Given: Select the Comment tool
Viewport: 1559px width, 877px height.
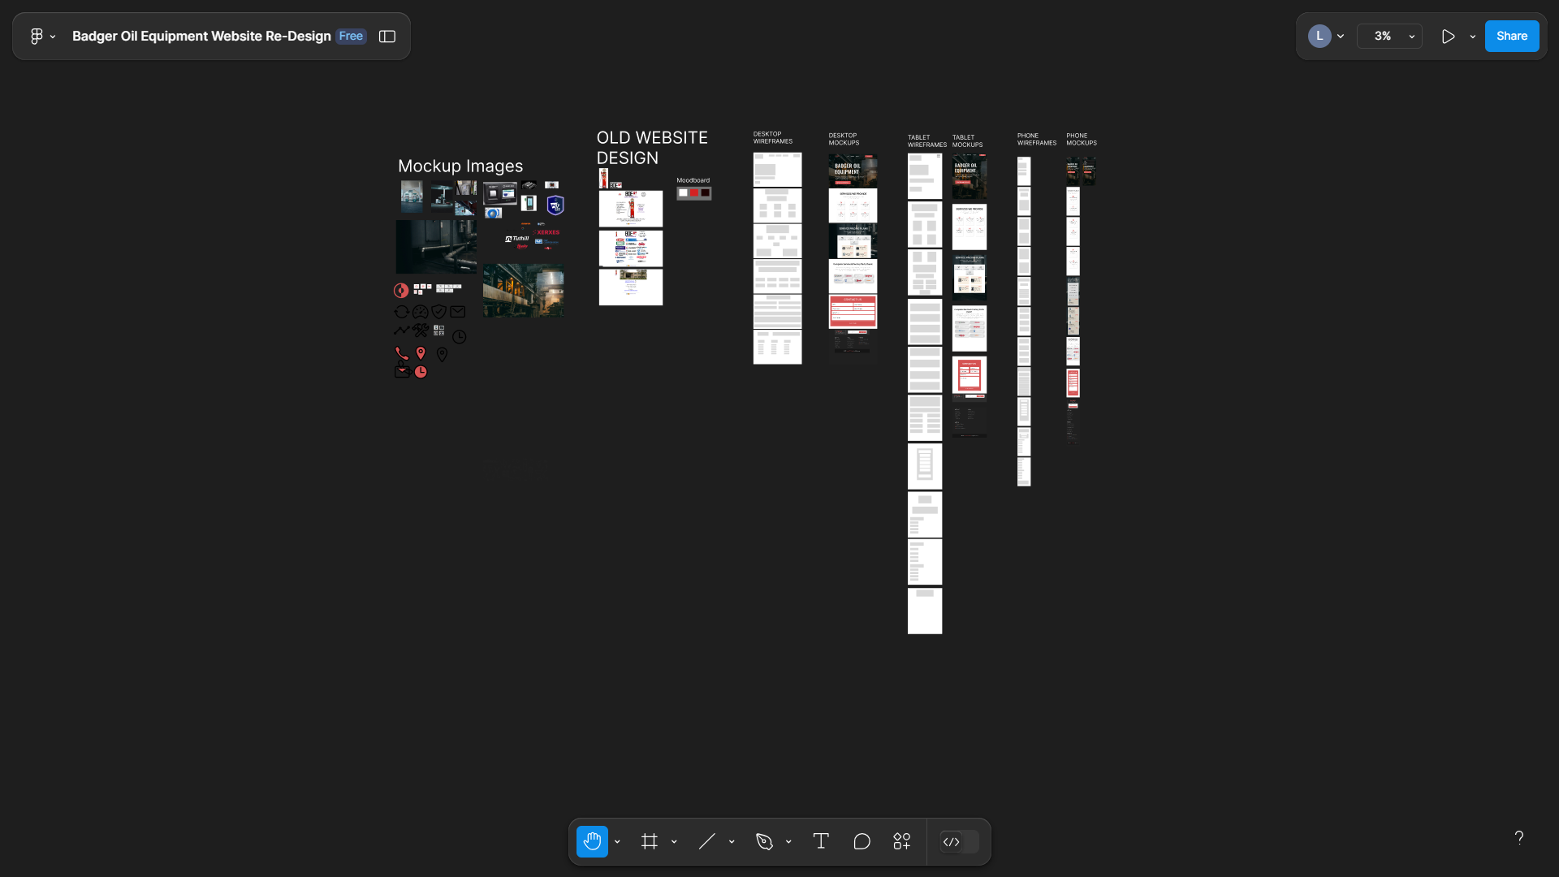Looking at the screenshot, I should [862, 842].
